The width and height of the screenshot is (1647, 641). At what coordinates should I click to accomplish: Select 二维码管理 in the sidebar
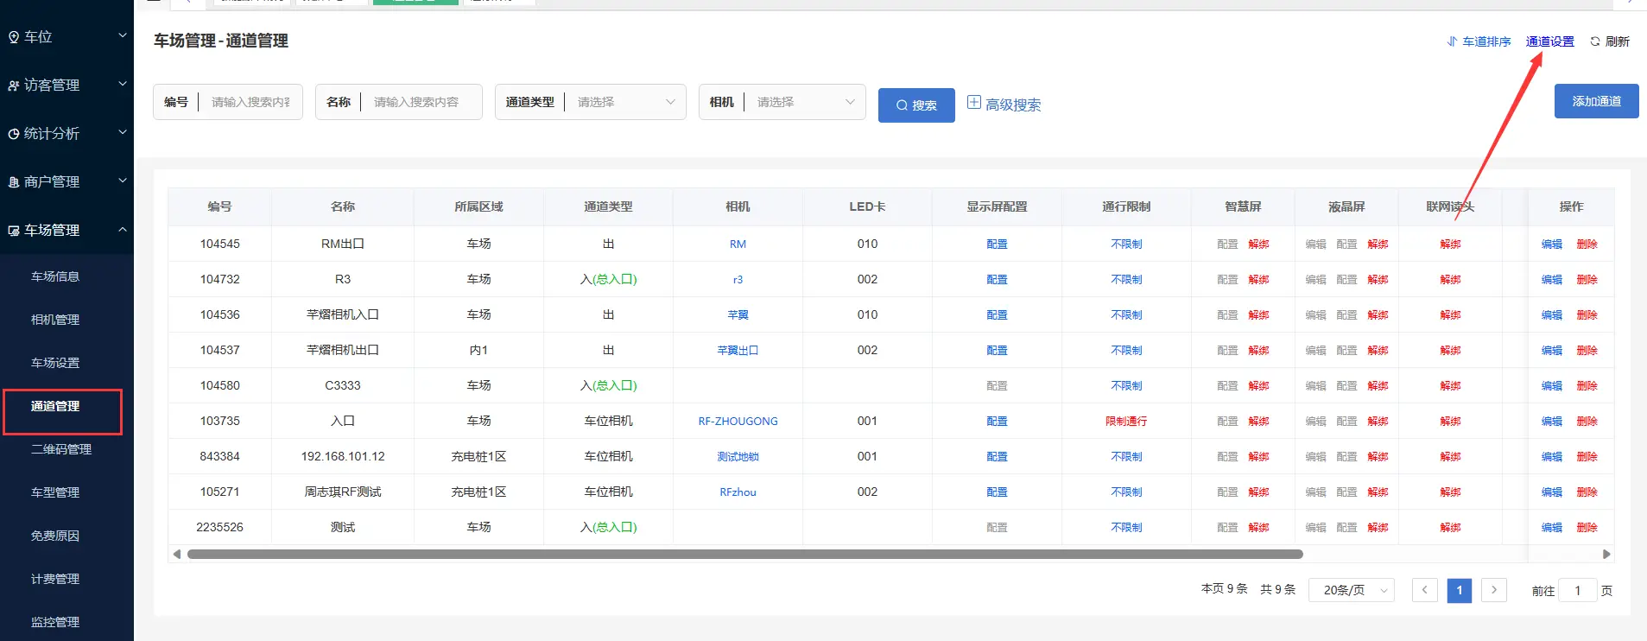tap(60, 449)
